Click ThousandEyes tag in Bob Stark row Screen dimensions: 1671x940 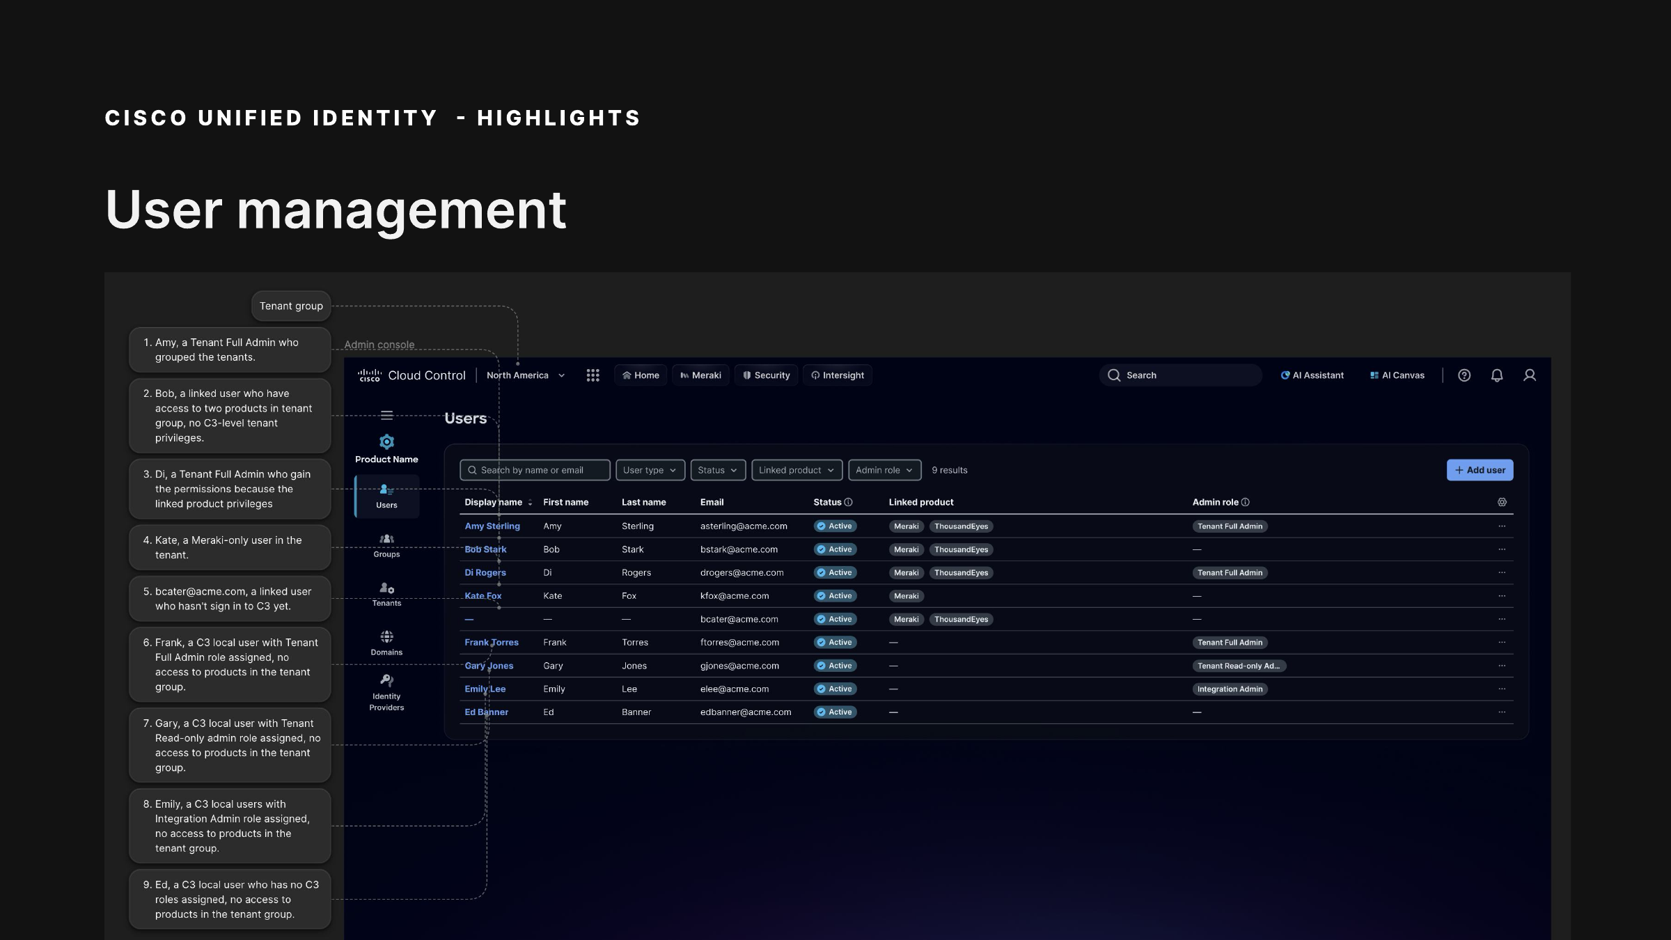[961, 549]
